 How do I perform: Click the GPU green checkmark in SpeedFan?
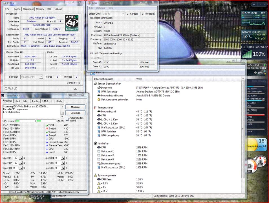pos(47,125)
